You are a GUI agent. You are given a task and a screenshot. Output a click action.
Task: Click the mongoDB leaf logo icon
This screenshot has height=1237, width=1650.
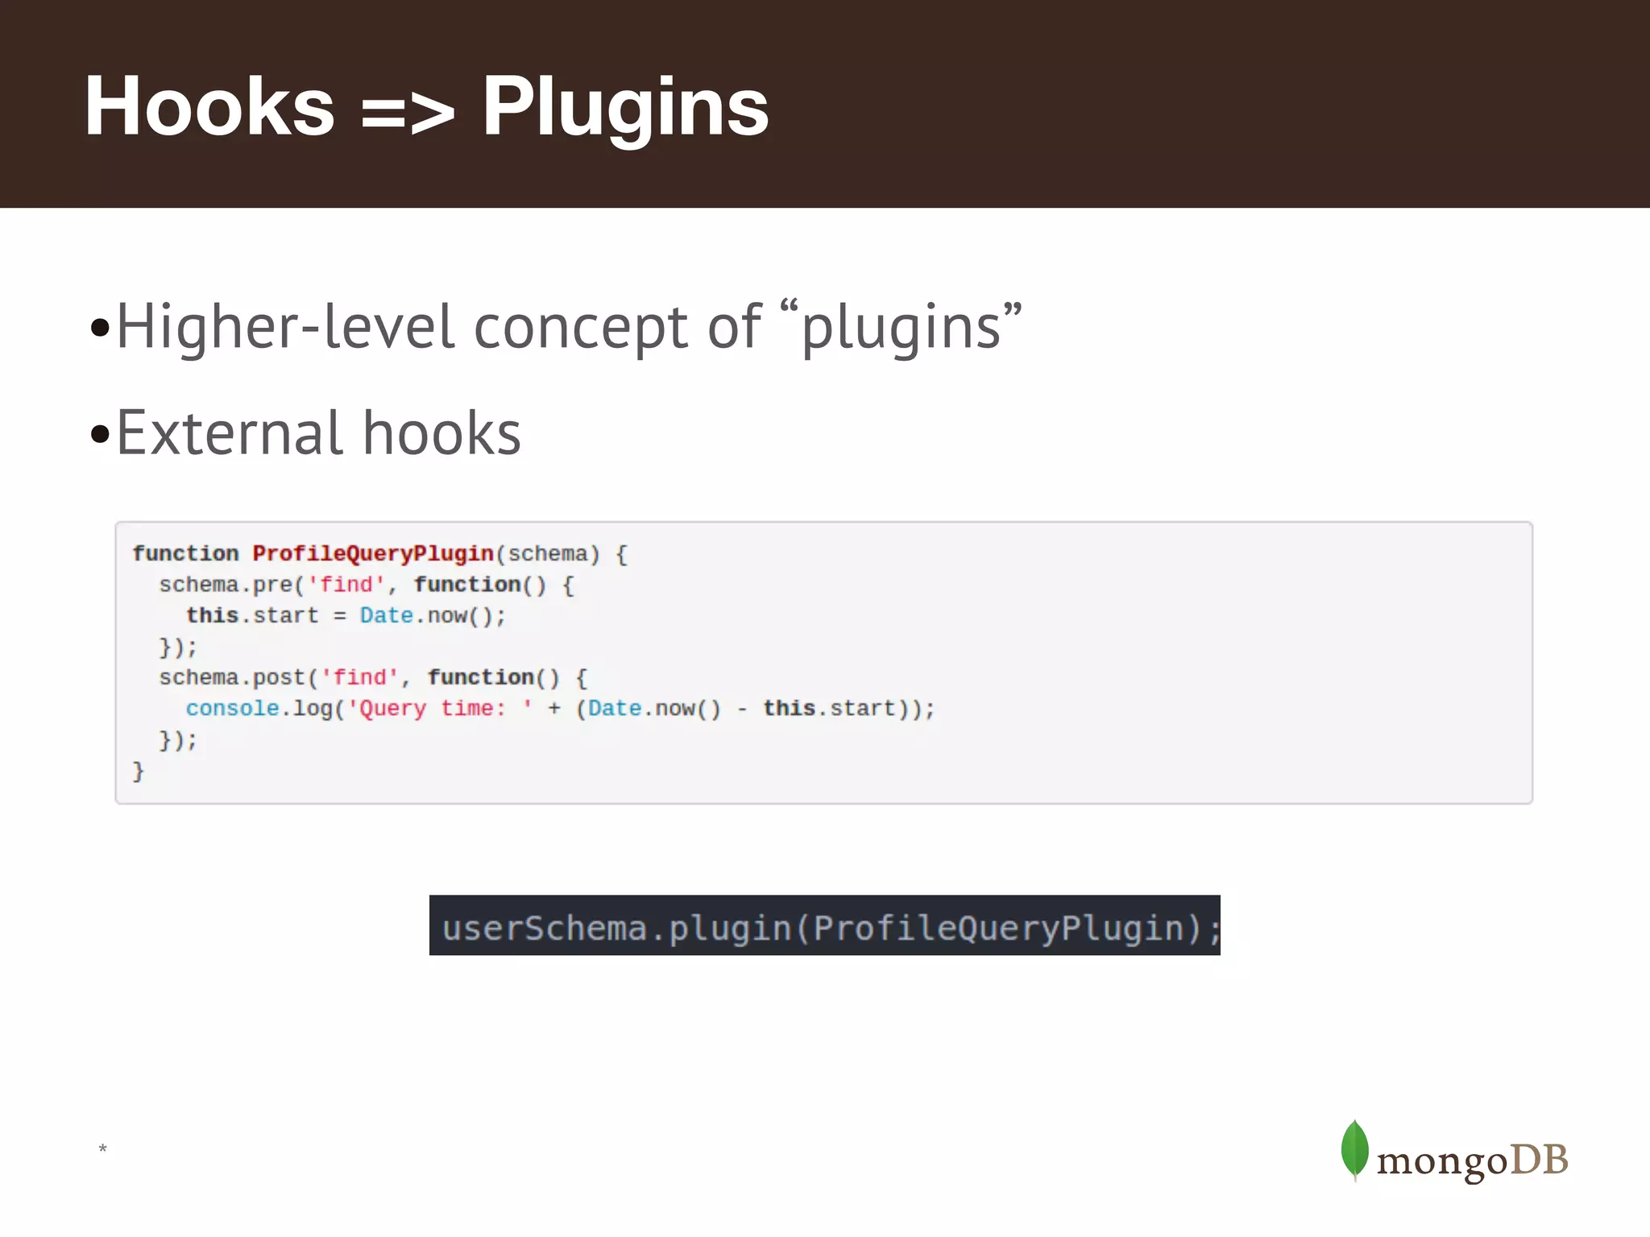[1355, 1149]
